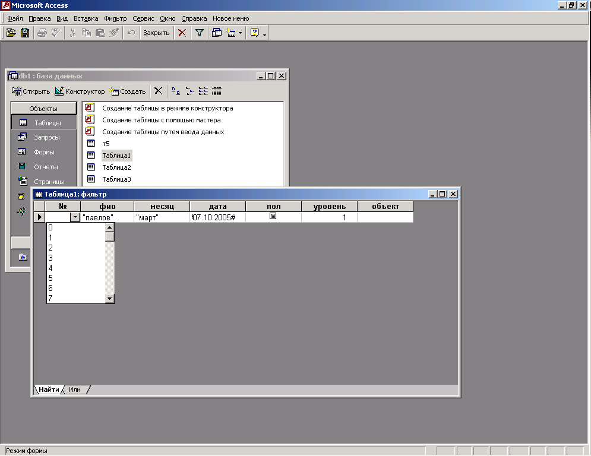Click the New object toolbar icon
Viewport: 591px width, 456px height.
pyautogui.click(x=230, y=33)
